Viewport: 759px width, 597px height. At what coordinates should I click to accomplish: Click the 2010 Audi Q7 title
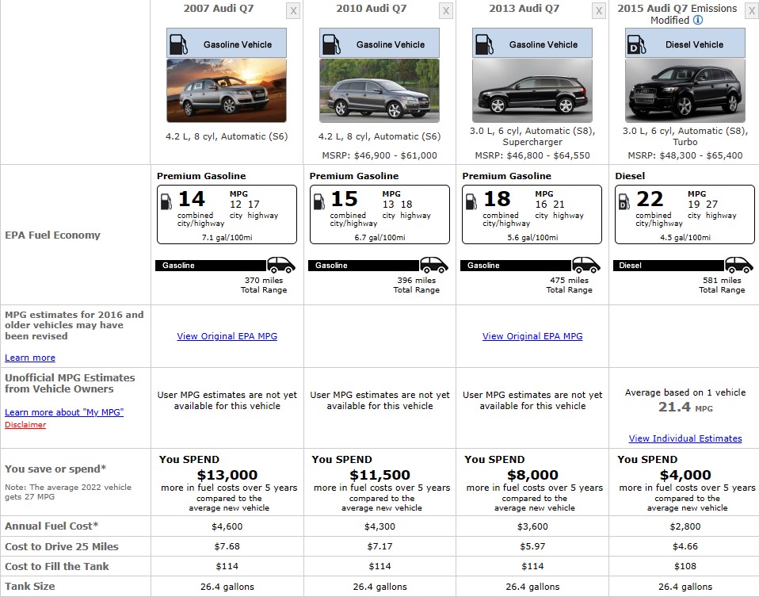[x=372, y=8]
